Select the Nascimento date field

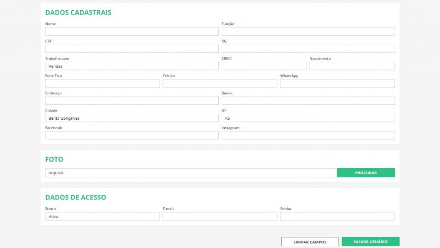pyautogui.click(x=352, y=66)
